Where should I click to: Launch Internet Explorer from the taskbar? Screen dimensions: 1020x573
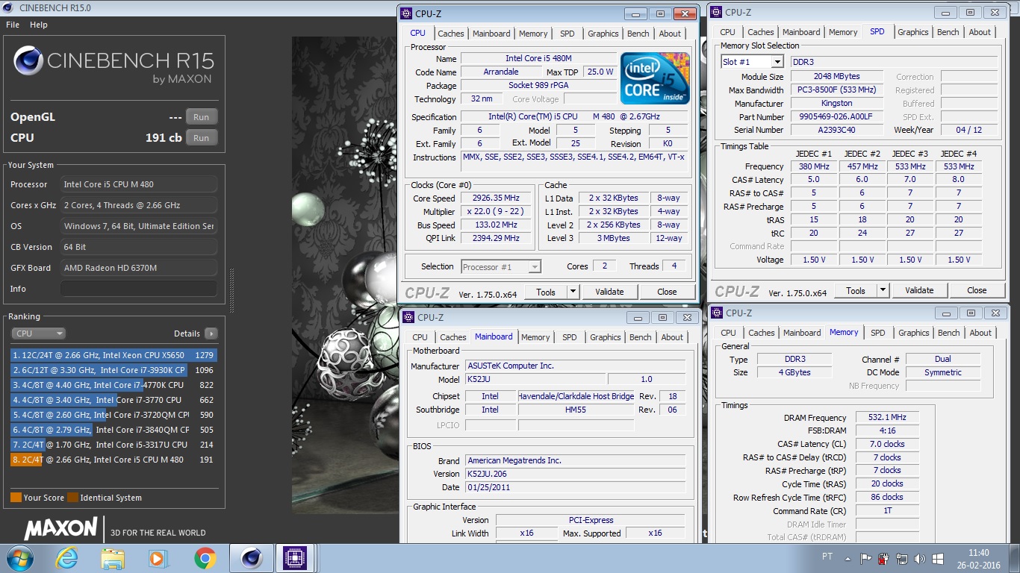point(66,558)
